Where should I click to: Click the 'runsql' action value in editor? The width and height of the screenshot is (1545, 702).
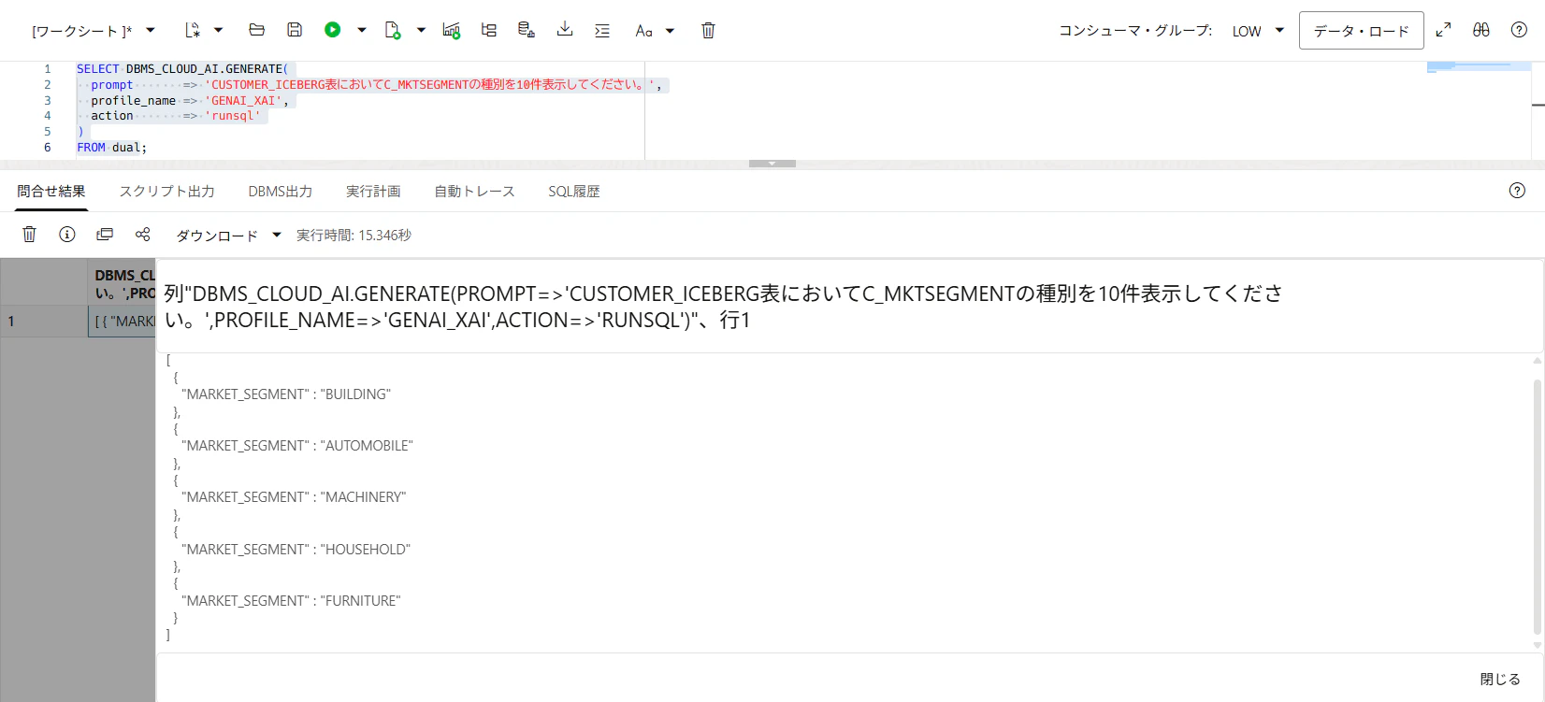pyautogui.click(x=233, y=116)
